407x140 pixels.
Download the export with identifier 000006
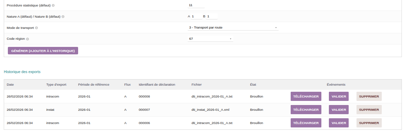[x=306, y=123]
